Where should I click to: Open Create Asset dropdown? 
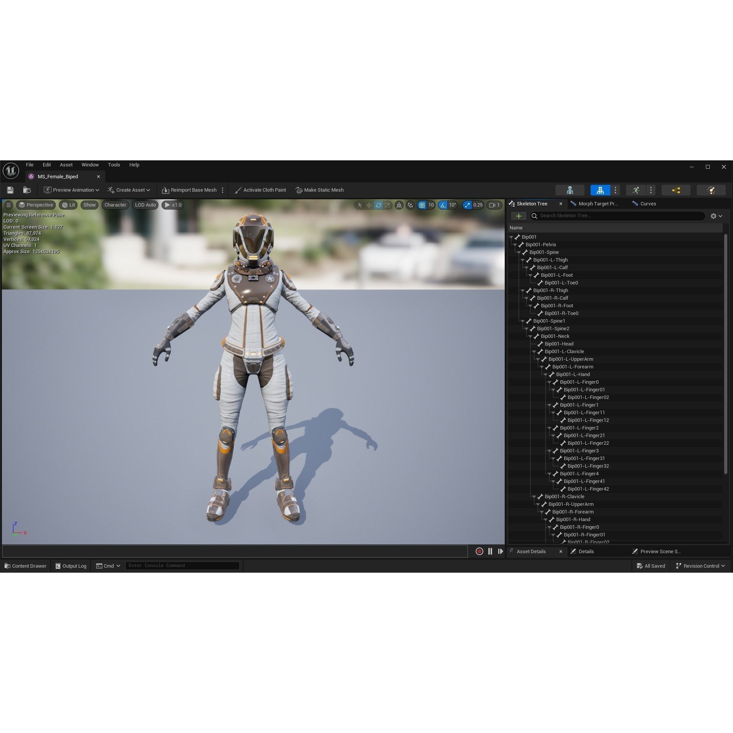pyautogui.click(x=129, y=190)
